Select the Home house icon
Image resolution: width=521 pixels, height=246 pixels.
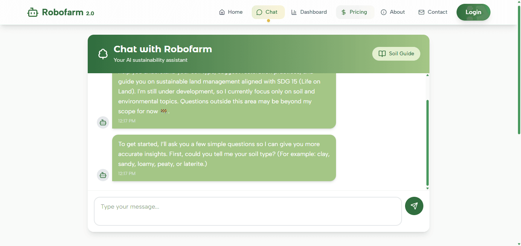click(222, 12)
